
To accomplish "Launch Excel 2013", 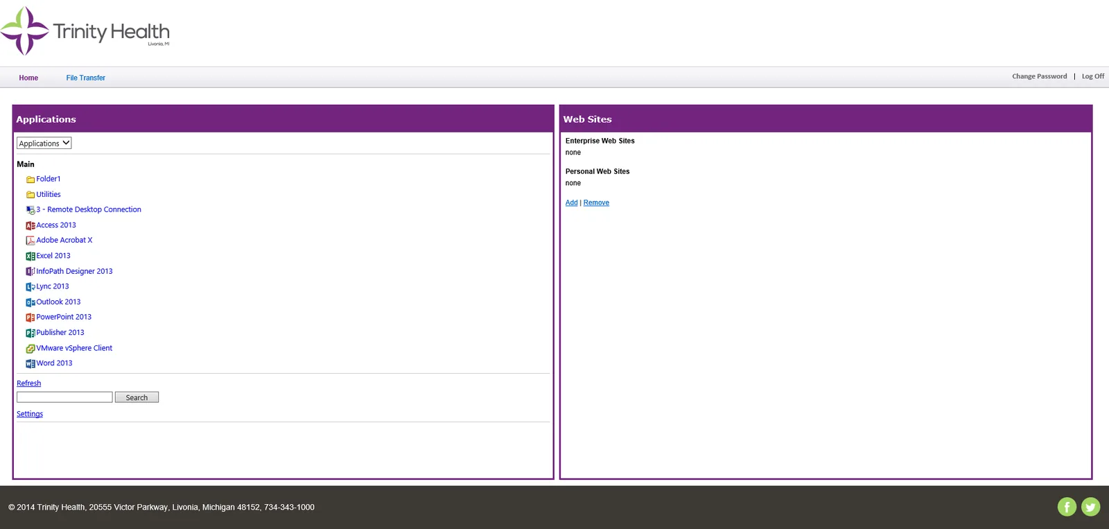I will tap(53, 256).
